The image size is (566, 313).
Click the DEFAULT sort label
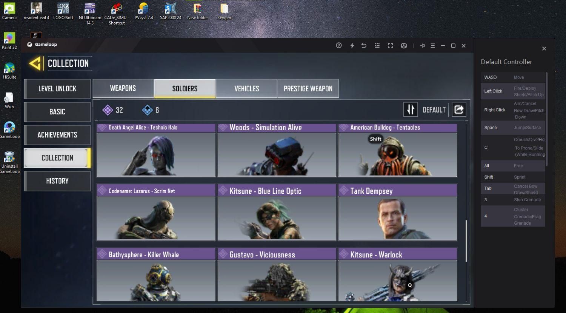click(434, 110)
